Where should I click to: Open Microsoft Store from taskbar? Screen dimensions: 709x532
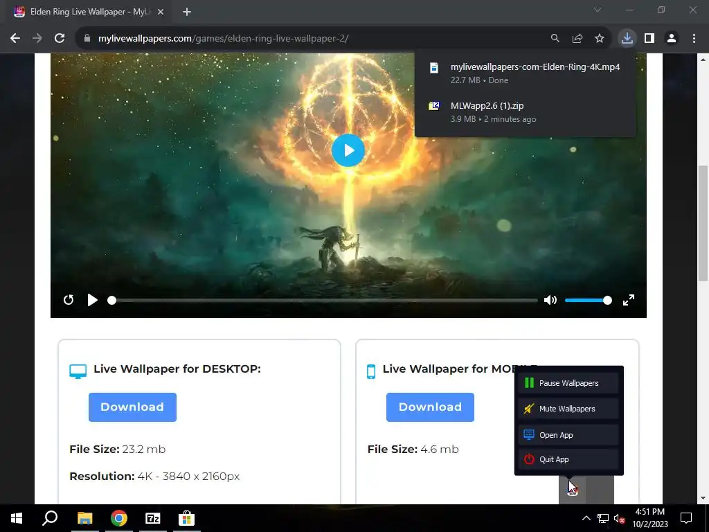186,518
